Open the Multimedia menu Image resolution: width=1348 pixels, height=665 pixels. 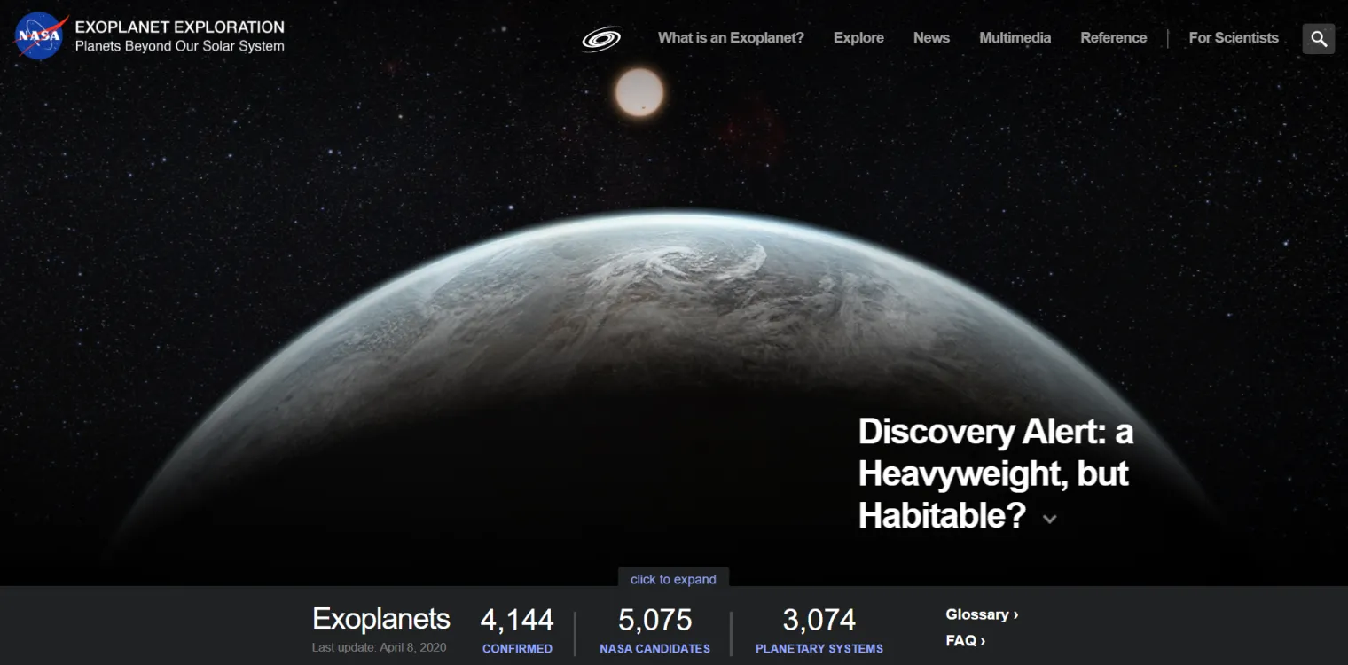coord(1015,37)
